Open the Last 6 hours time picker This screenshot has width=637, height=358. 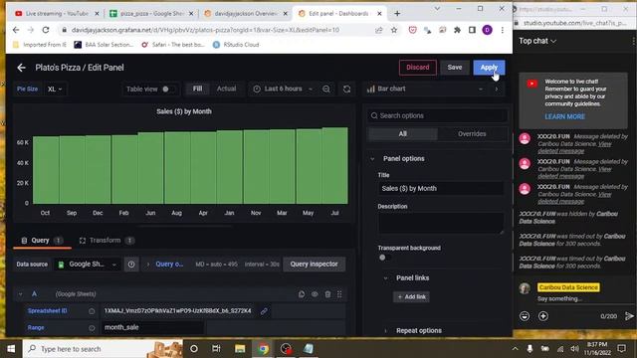pos(283,89)
